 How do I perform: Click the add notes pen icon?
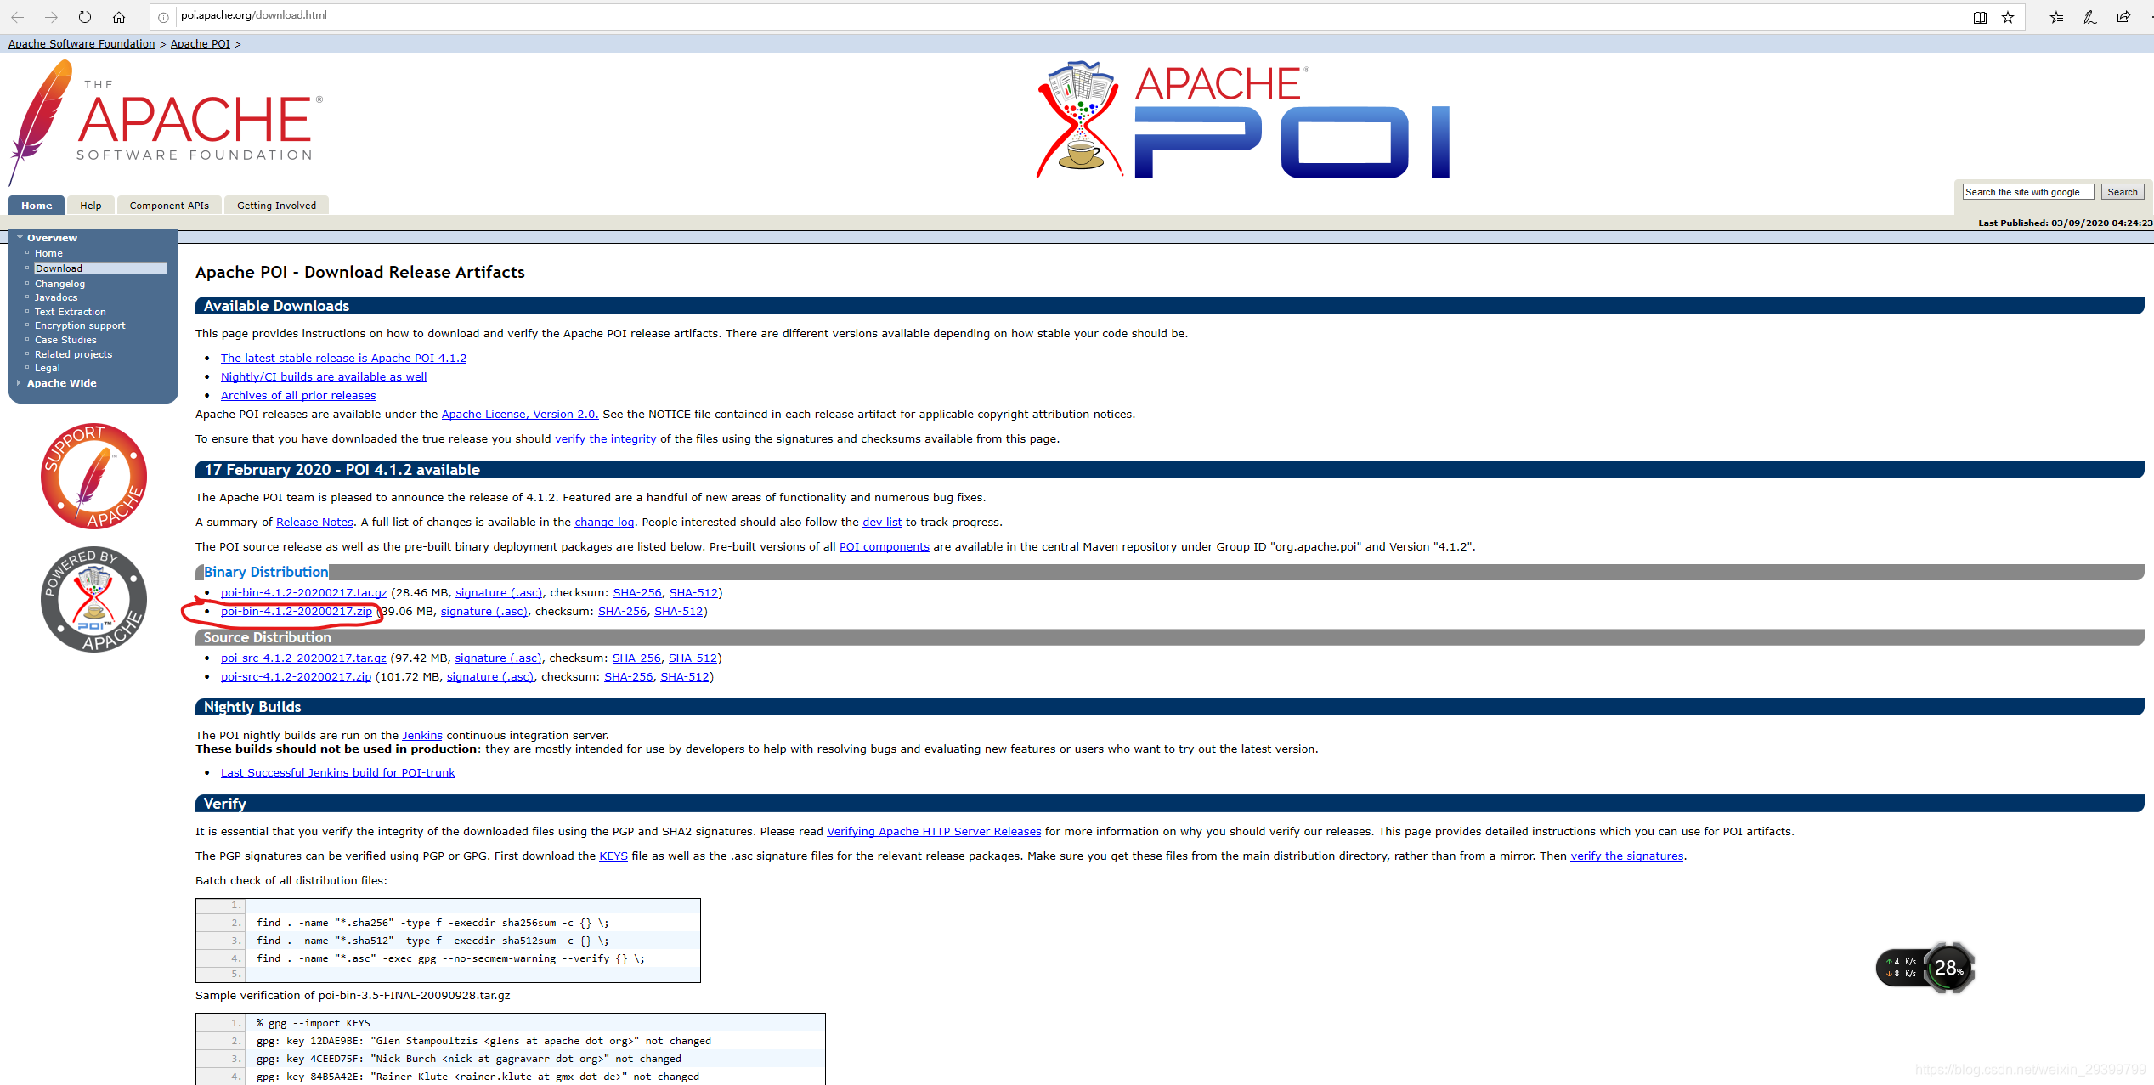coord(2089,17)
